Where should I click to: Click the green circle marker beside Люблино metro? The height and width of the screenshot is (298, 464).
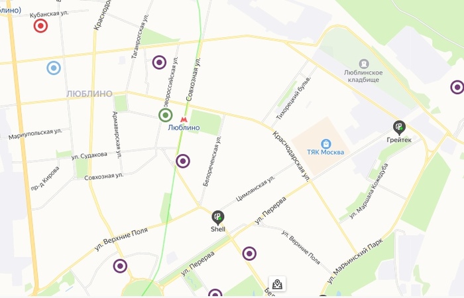coord(166,115)
